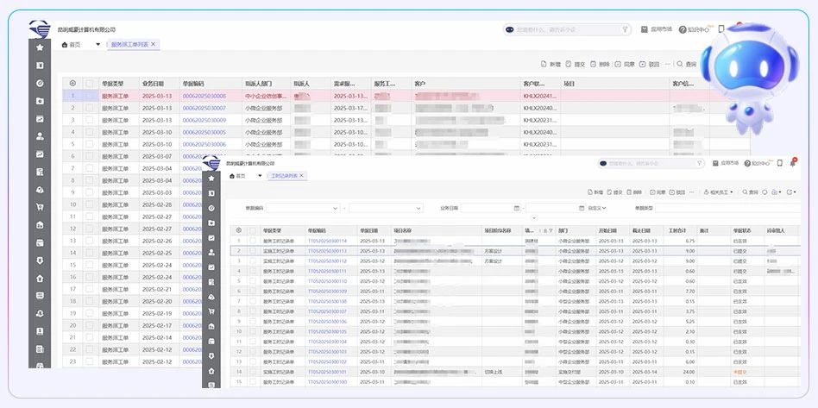Open the shopping cart icon in back sidebar

tap(40, 207)
